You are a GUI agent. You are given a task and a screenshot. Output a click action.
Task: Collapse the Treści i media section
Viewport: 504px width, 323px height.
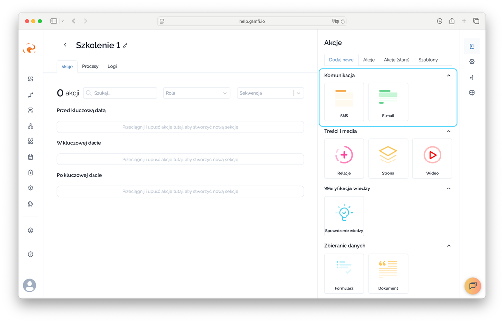448,131
